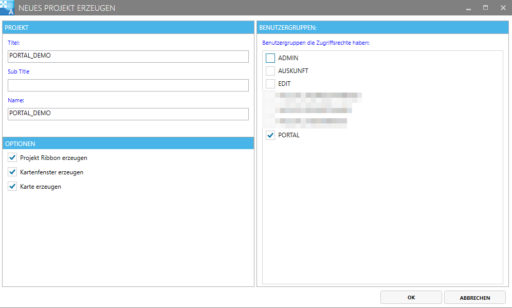Image resolution: width=512 pixels, height=308 pixels.
Task: Click the AUSKUNFT group label
Action: pos(293,71)
